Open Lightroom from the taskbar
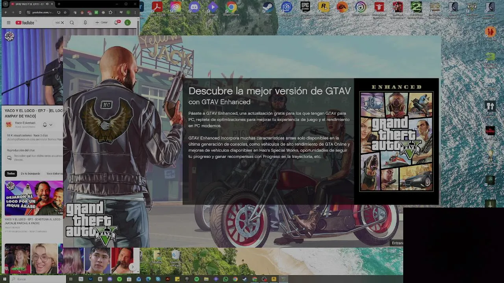 click(x=91, y=279)
